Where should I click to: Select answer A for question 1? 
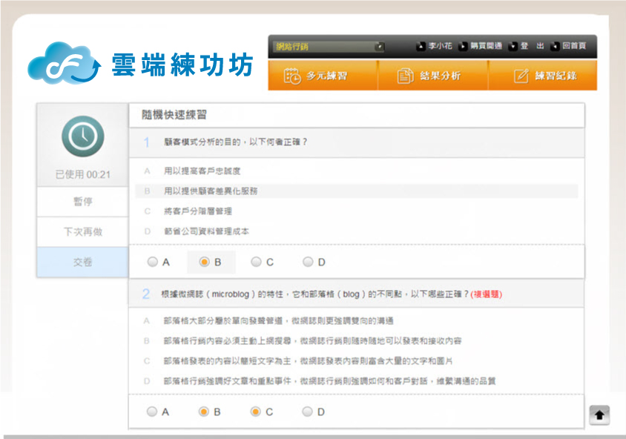tap(153, 262)
